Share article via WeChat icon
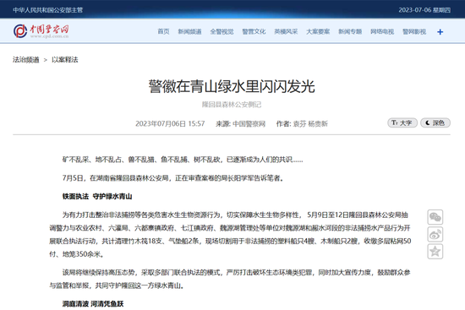This screenshot has width=465, height=310. click(435, 217)
